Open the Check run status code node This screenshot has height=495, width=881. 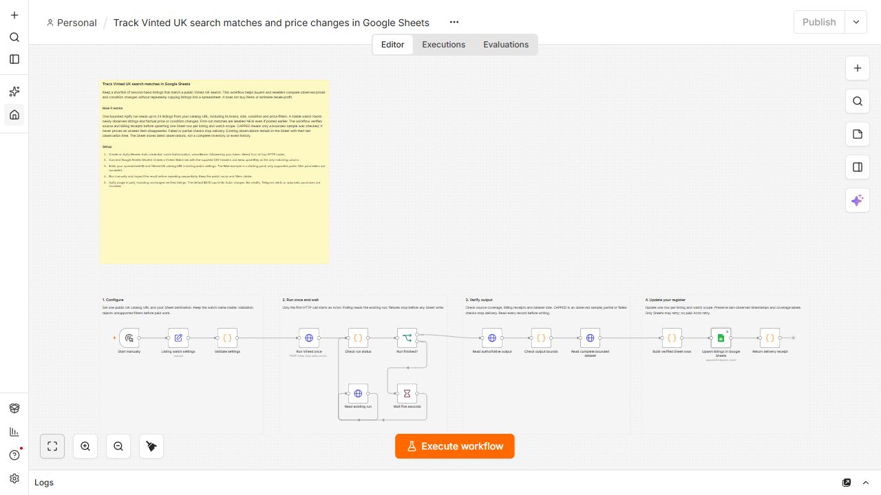point(358,338)
